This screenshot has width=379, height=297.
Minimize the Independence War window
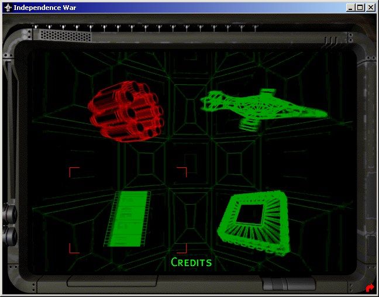tap(351, 8)
